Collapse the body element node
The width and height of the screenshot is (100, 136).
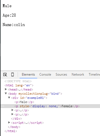6,94
